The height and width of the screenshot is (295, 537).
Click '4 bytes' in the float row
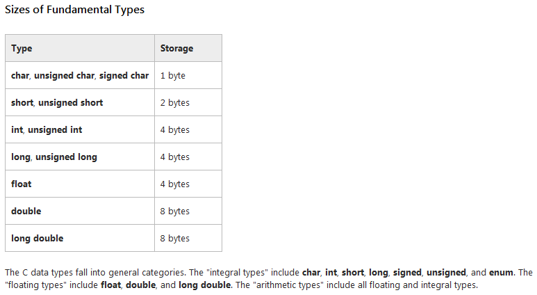[188, 184]
